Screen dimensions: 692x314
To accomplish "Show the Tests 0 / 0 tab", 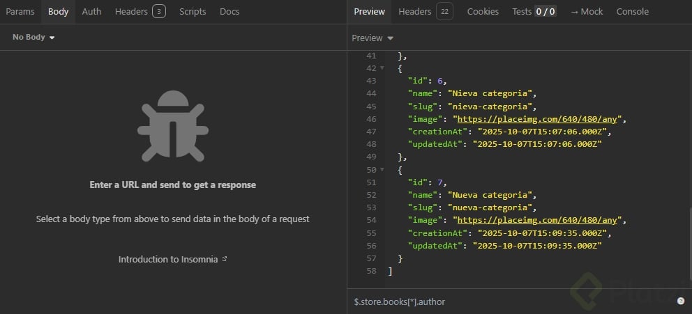I will click(x=534, y=11).
